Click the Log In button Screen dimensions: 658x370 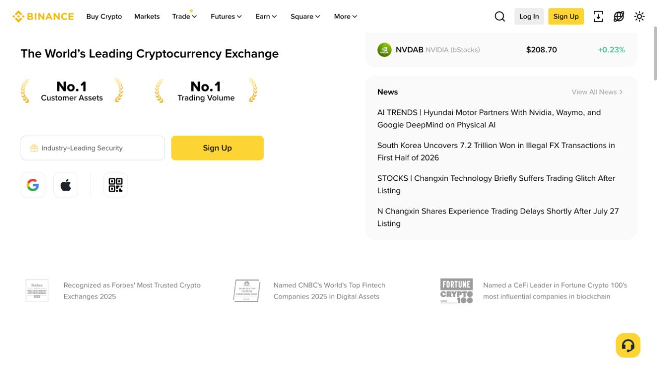(529, 17)
